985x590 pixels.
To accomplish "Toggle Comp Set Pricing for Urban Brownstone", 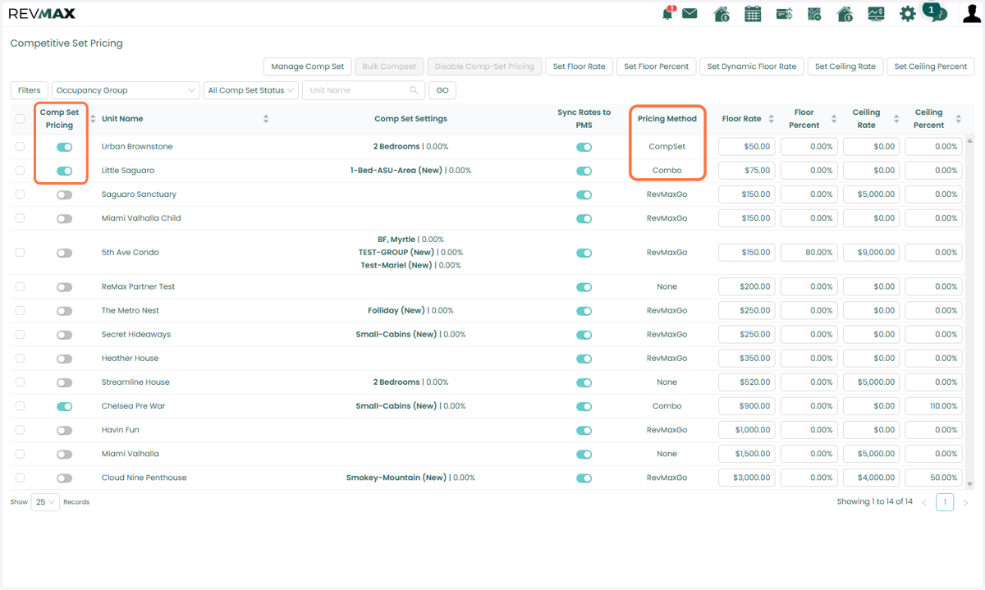I will point(64,147).
